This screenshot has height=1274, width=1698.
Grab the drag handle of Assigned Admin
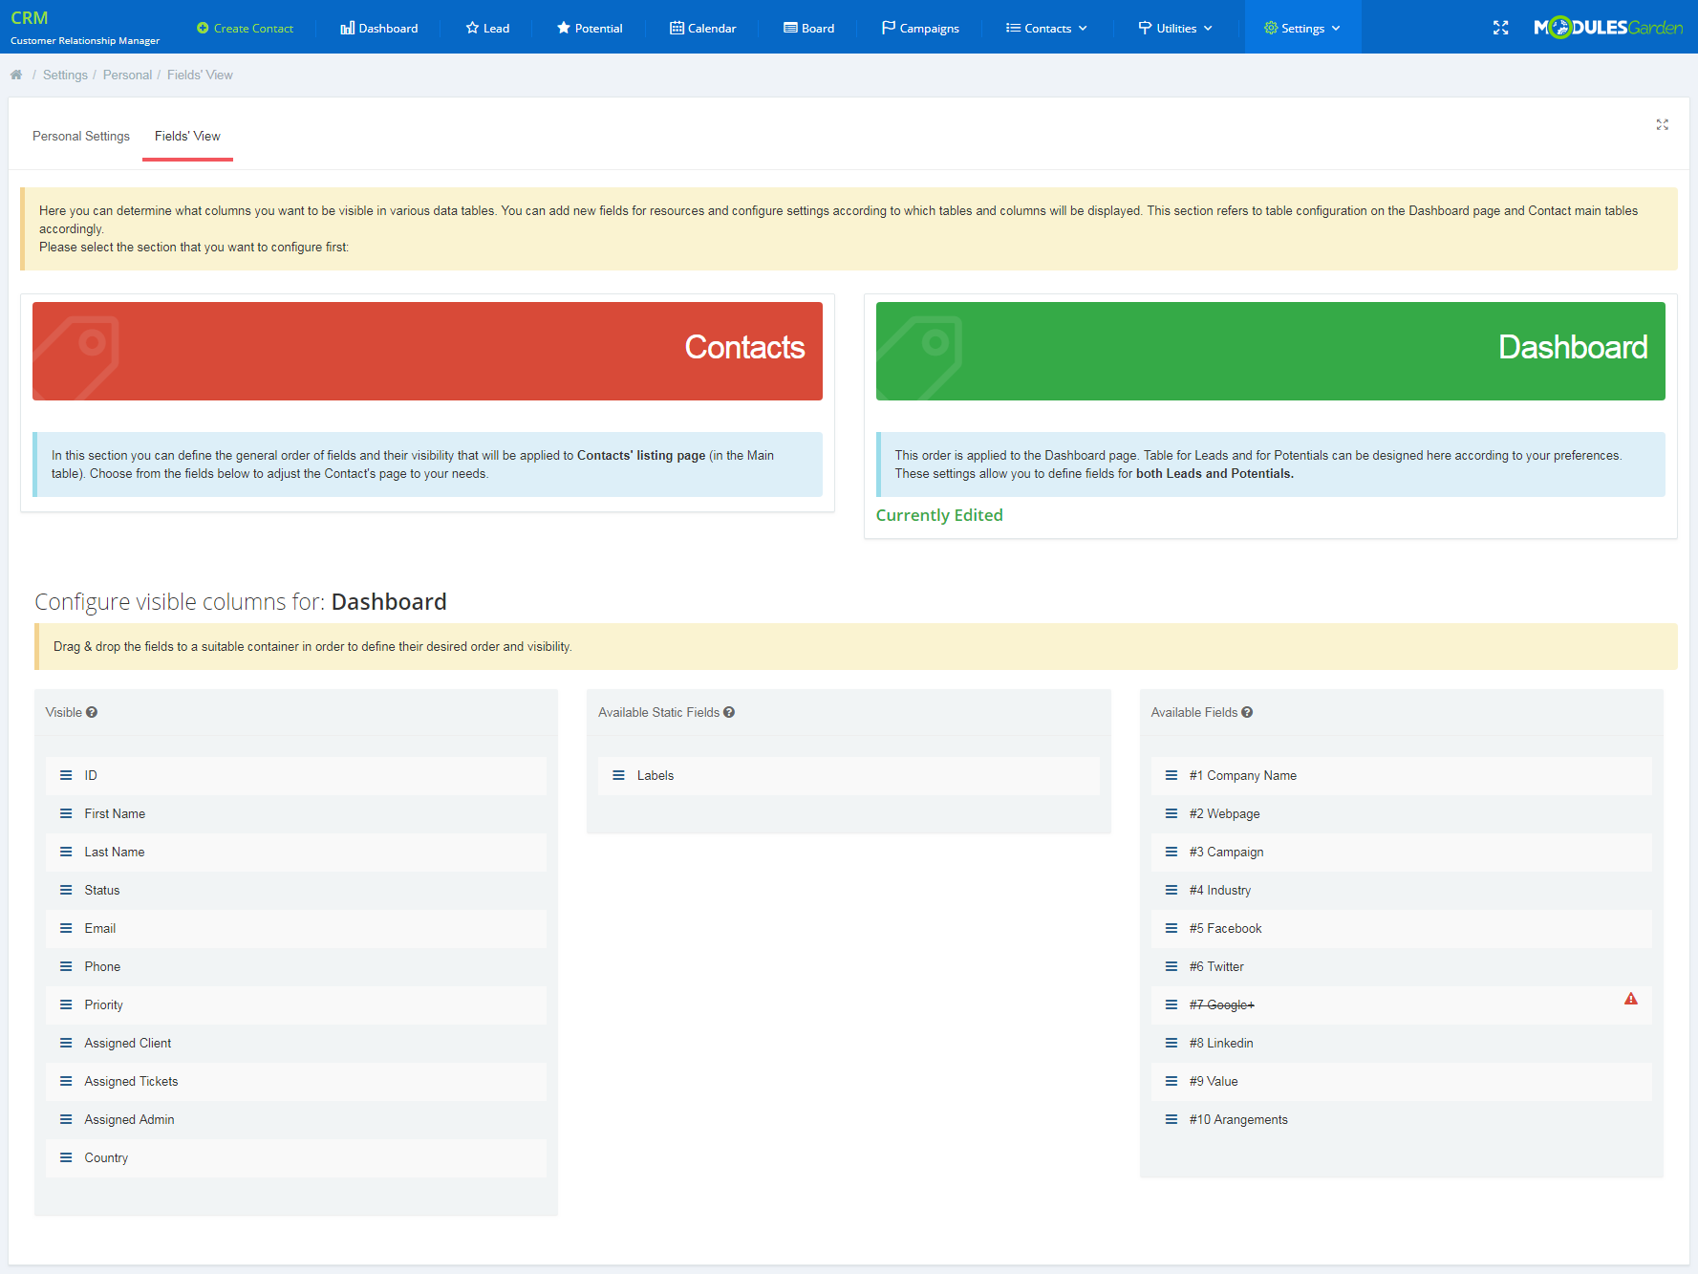point(66,1119)
